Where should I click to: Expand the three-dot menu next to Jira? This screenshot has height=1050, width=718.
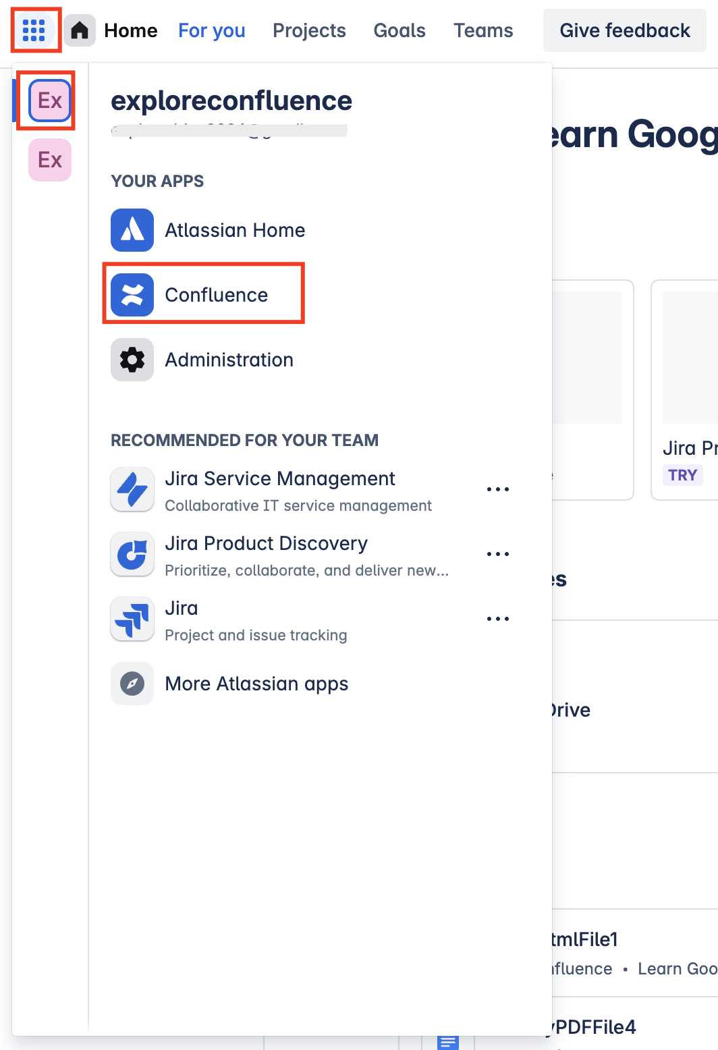pyautogui.click(x=498, y=619)
